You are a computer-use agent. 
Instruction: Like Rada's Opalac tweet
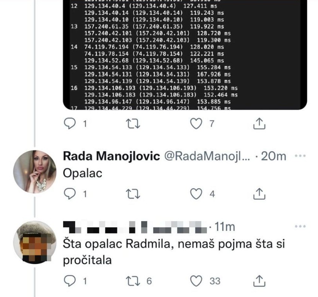tap(196, 194)
